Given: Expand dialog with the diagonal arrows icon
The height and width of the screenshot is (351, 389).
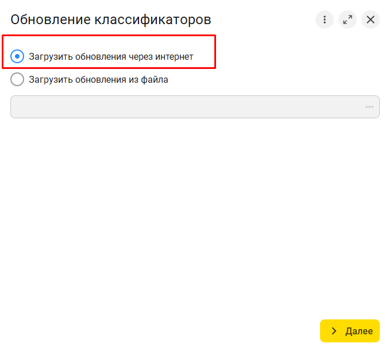Looking at the screenshot, I should [347, 20].
